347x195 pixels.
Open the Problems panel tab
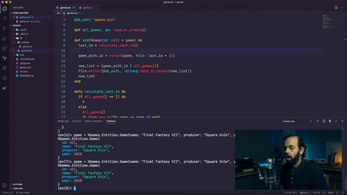coord(63,121)
